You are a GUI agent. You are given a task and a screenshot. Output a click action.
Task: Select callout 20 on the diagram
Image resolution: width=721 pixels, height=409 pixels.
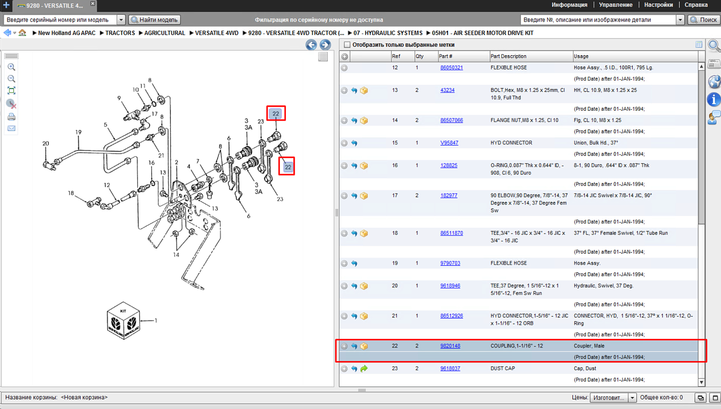click(46, 143)
